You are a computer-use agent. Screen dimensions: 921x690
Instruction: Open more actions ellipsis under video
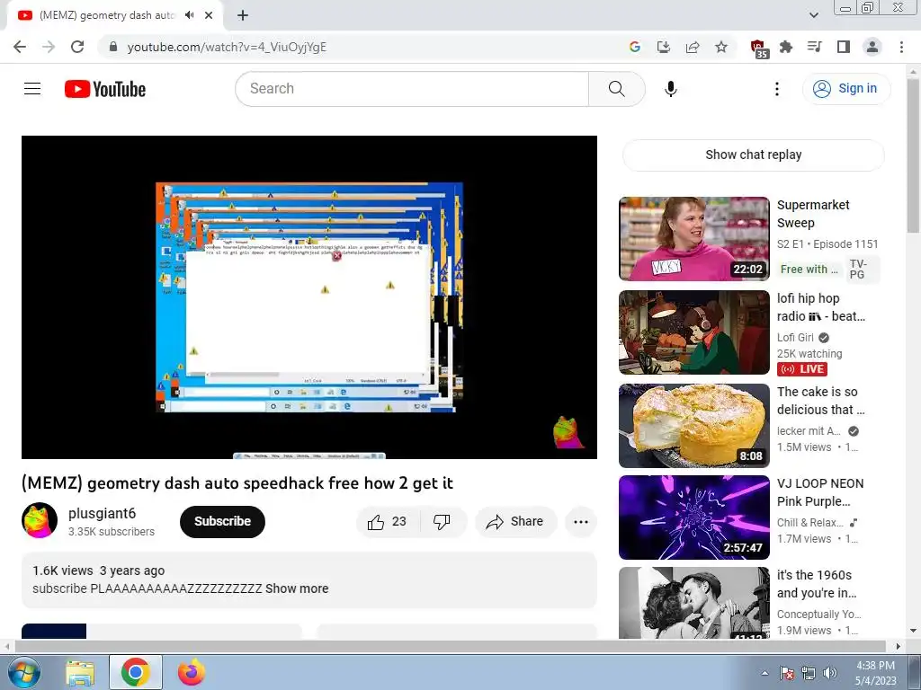tap(581, 522)
